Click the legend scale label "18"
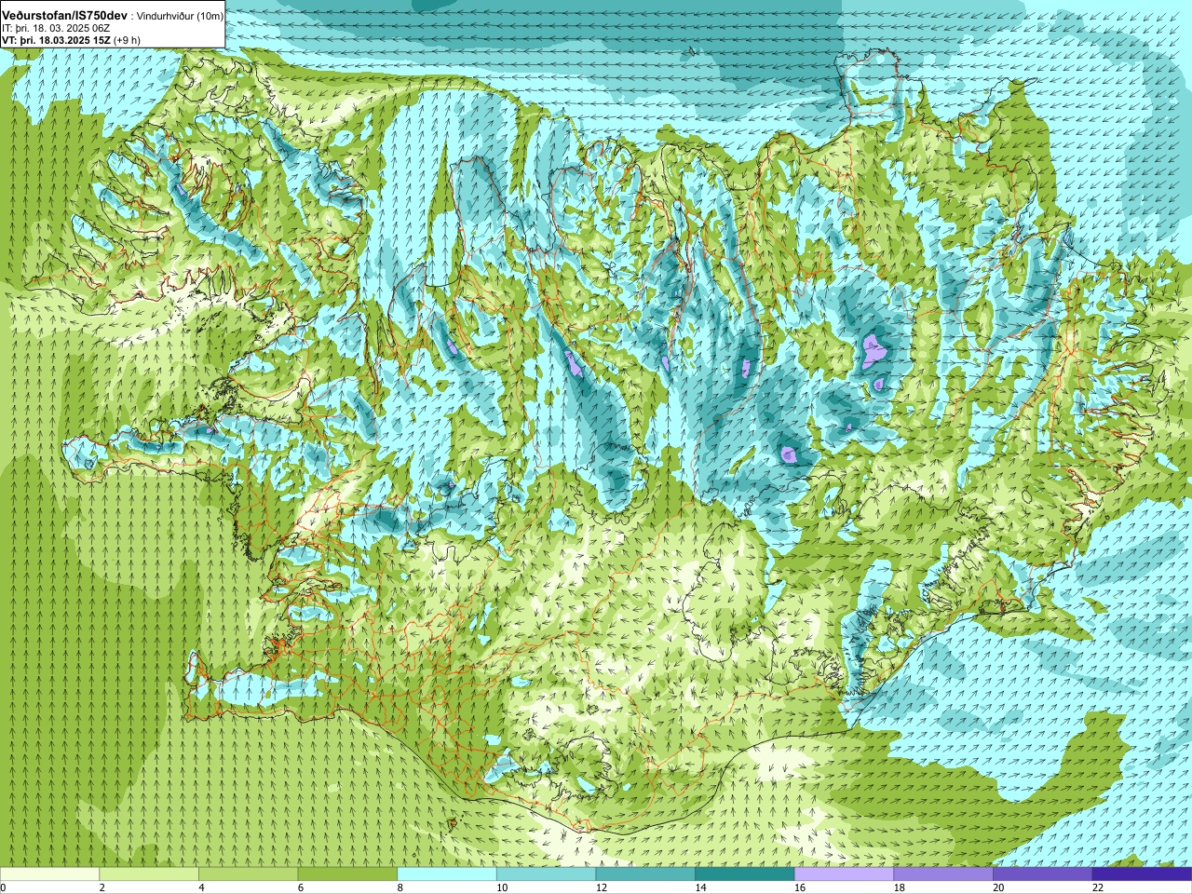Image resolution: width=1192 pixels, height=894 pixels. pos(899,887)
